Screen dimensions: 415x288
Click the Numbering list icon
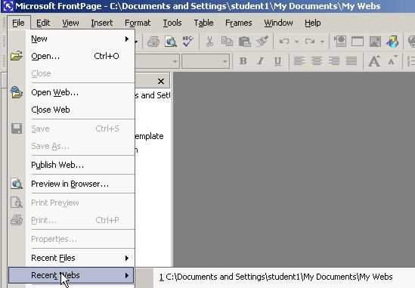(x=410, y=61)
